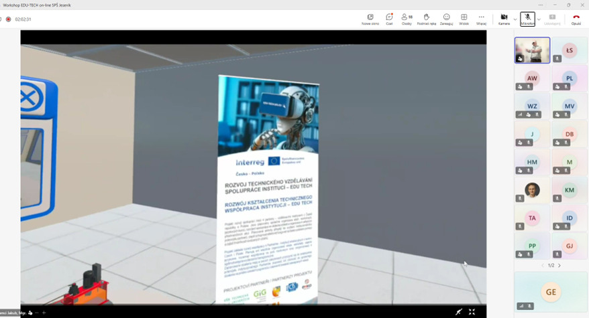
Task: Click the pin icon on shared content
Action: (x=459, y=312)
